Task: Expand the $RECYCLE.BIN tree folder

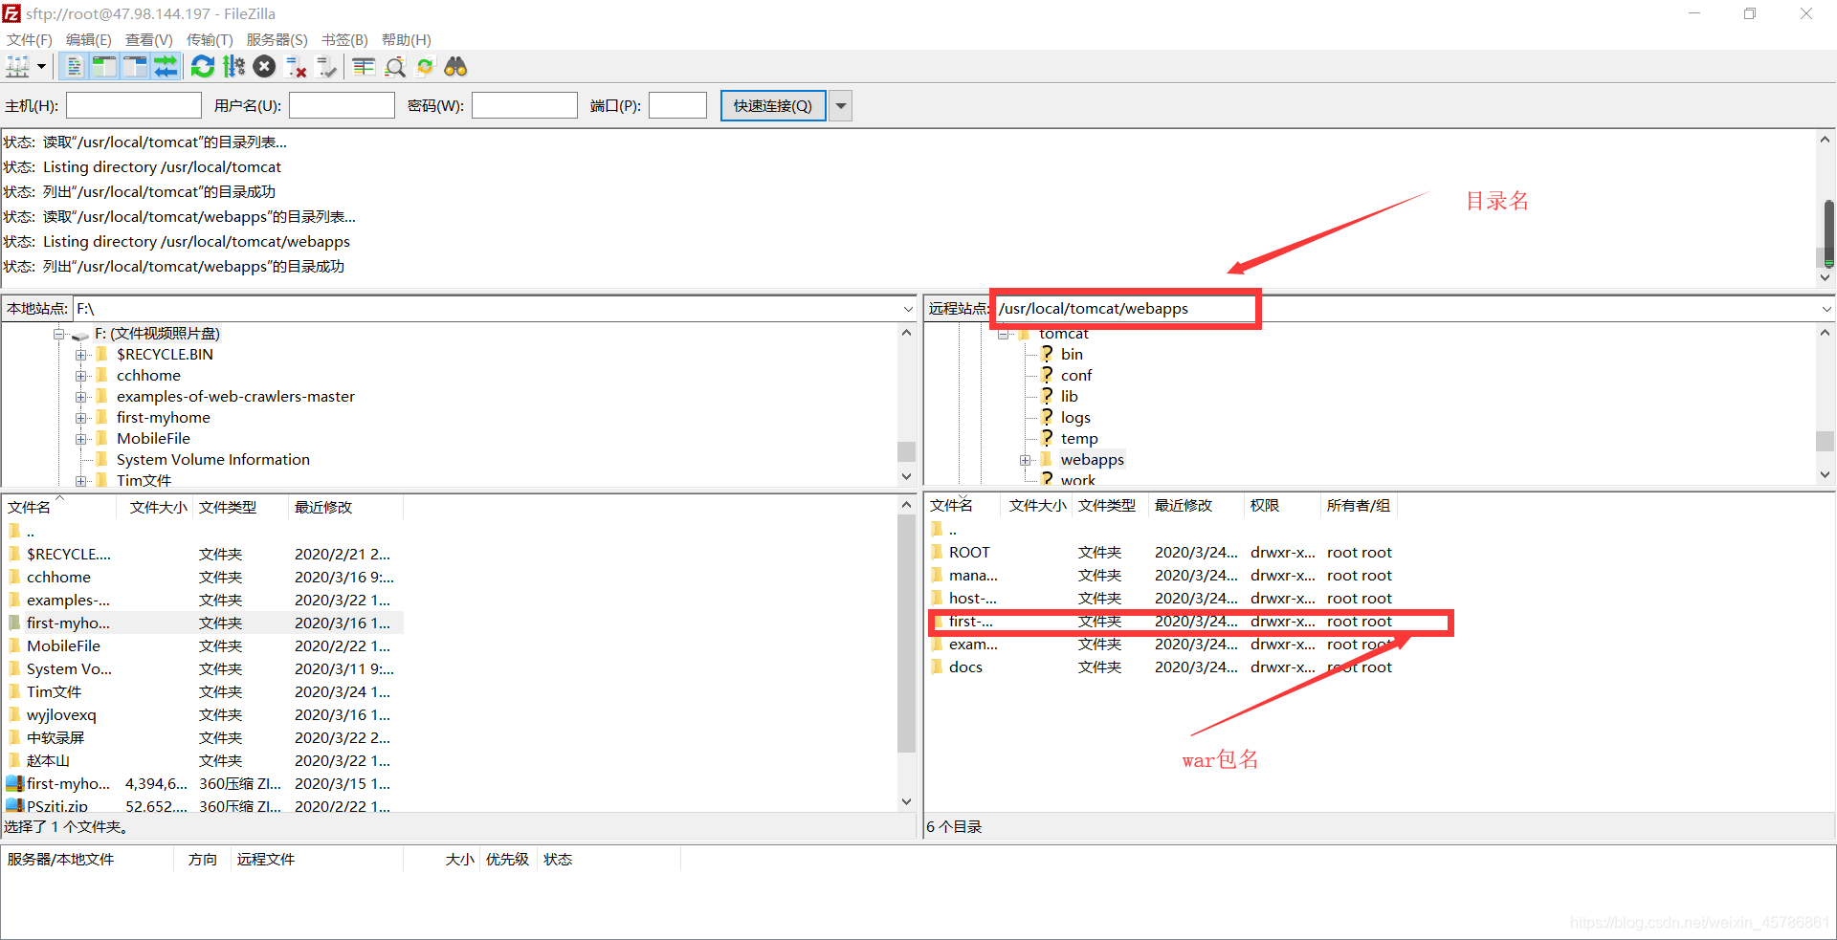Action: 81,355
